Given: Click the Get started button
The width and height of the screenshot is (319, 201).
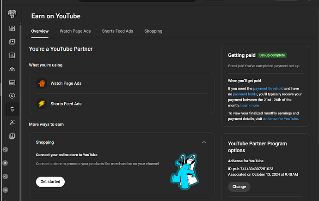Looking at the screenshot, I should tap(50, 182).
